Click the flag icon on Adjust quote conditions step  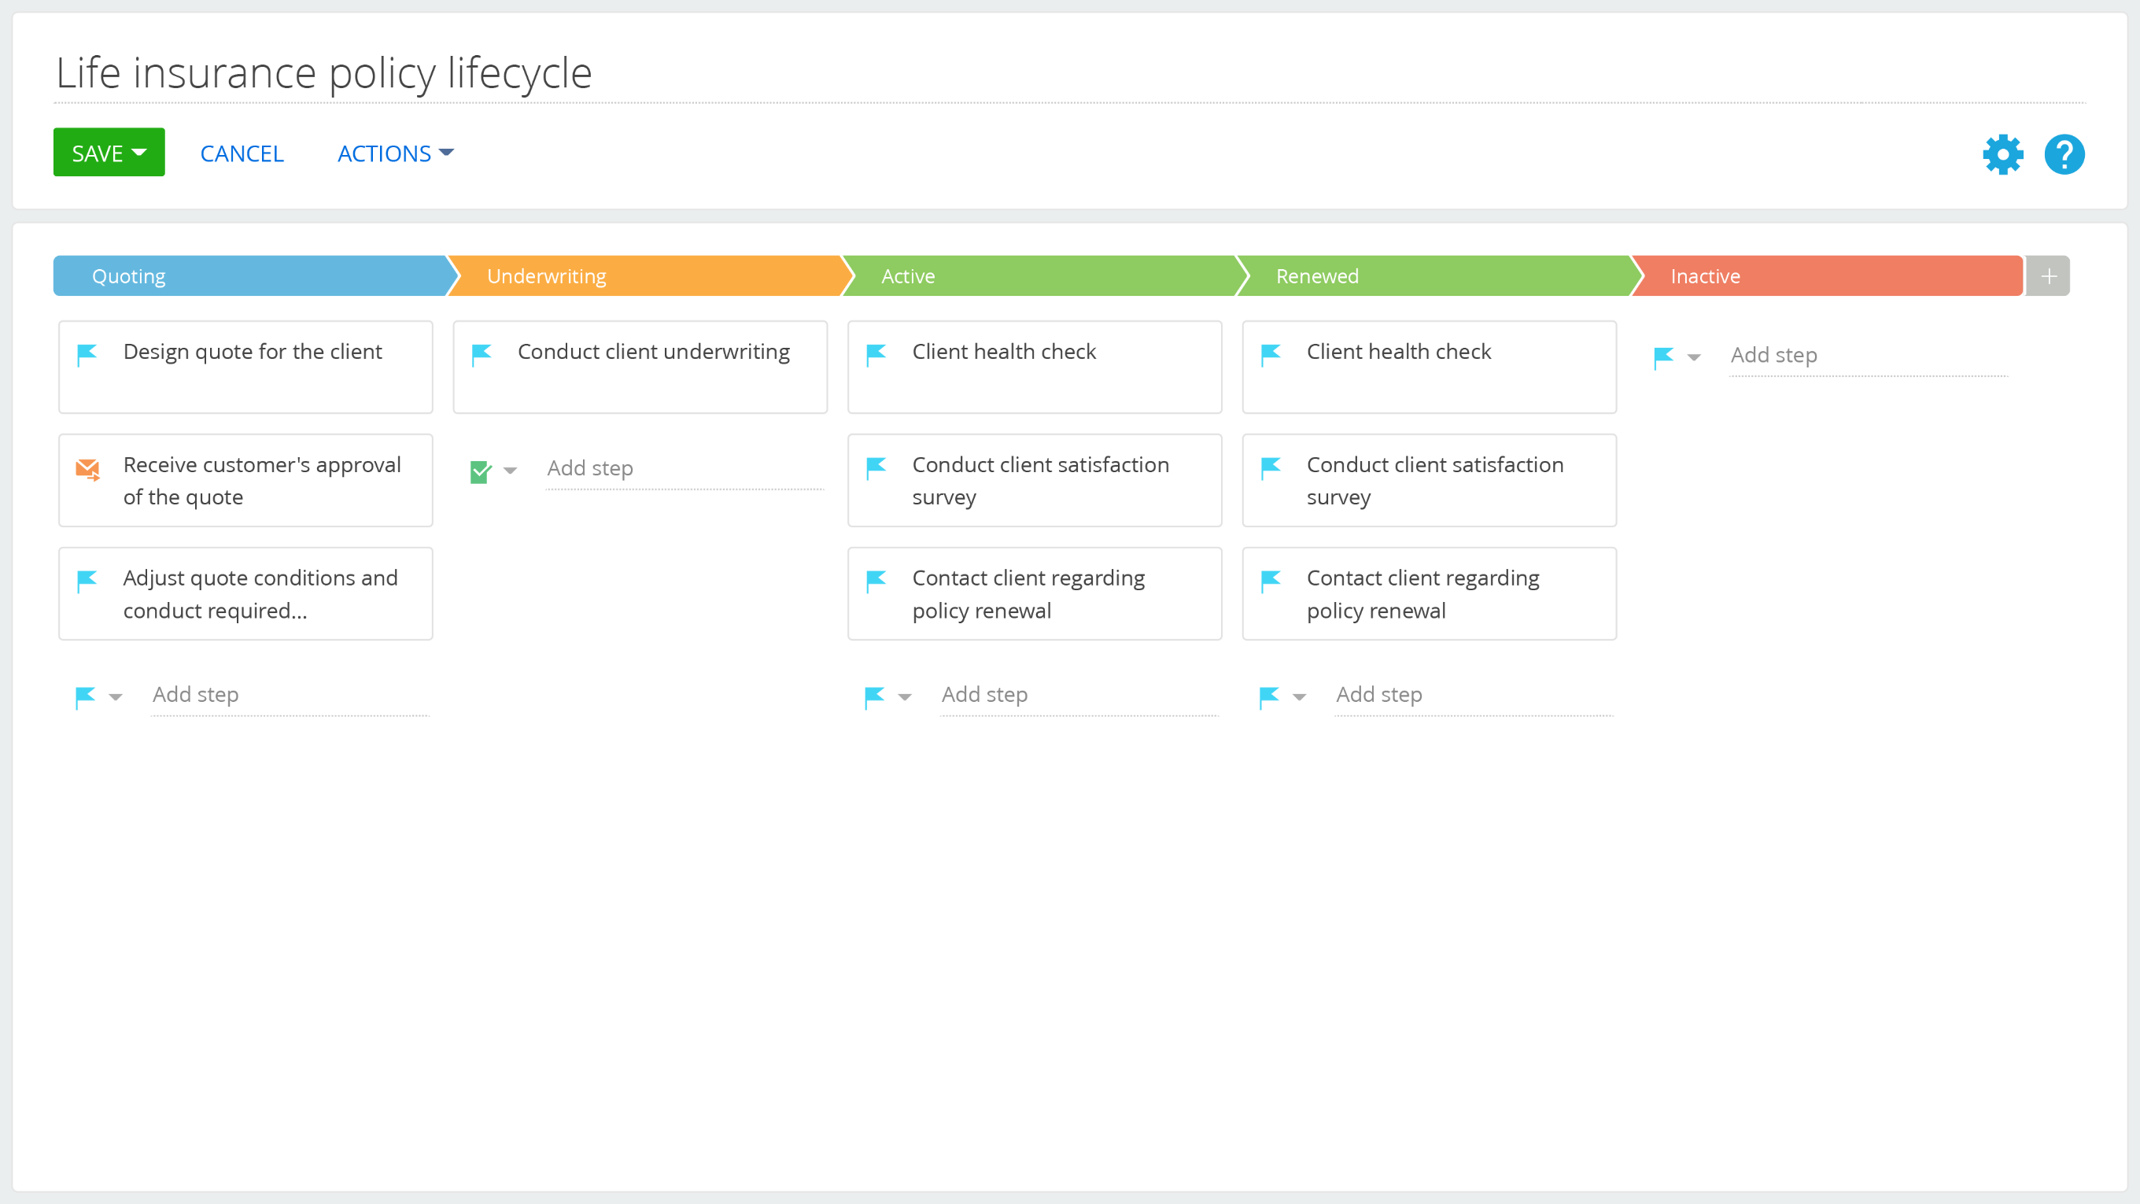coord(88,581)
